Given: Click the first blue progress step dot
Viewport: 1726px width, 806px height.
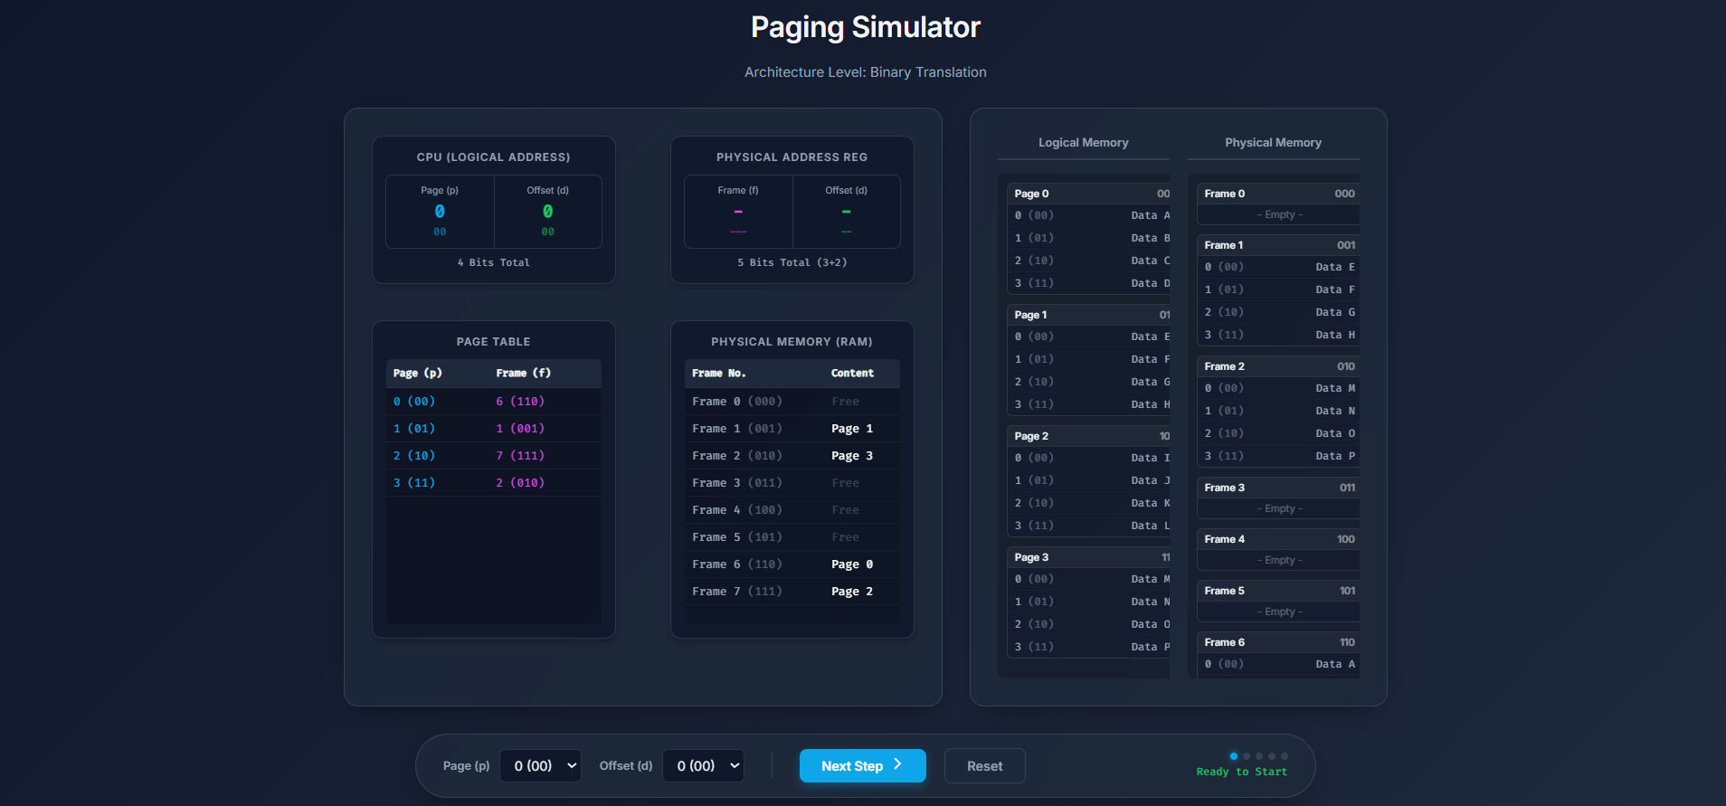Looking at the screenshot, I should point(1233,756).
